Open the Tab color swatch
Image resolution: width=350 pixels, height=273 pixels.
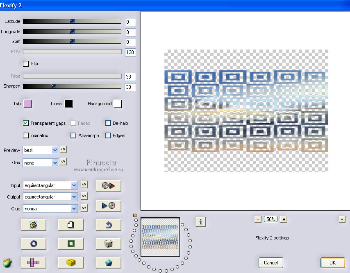[27, 104]
